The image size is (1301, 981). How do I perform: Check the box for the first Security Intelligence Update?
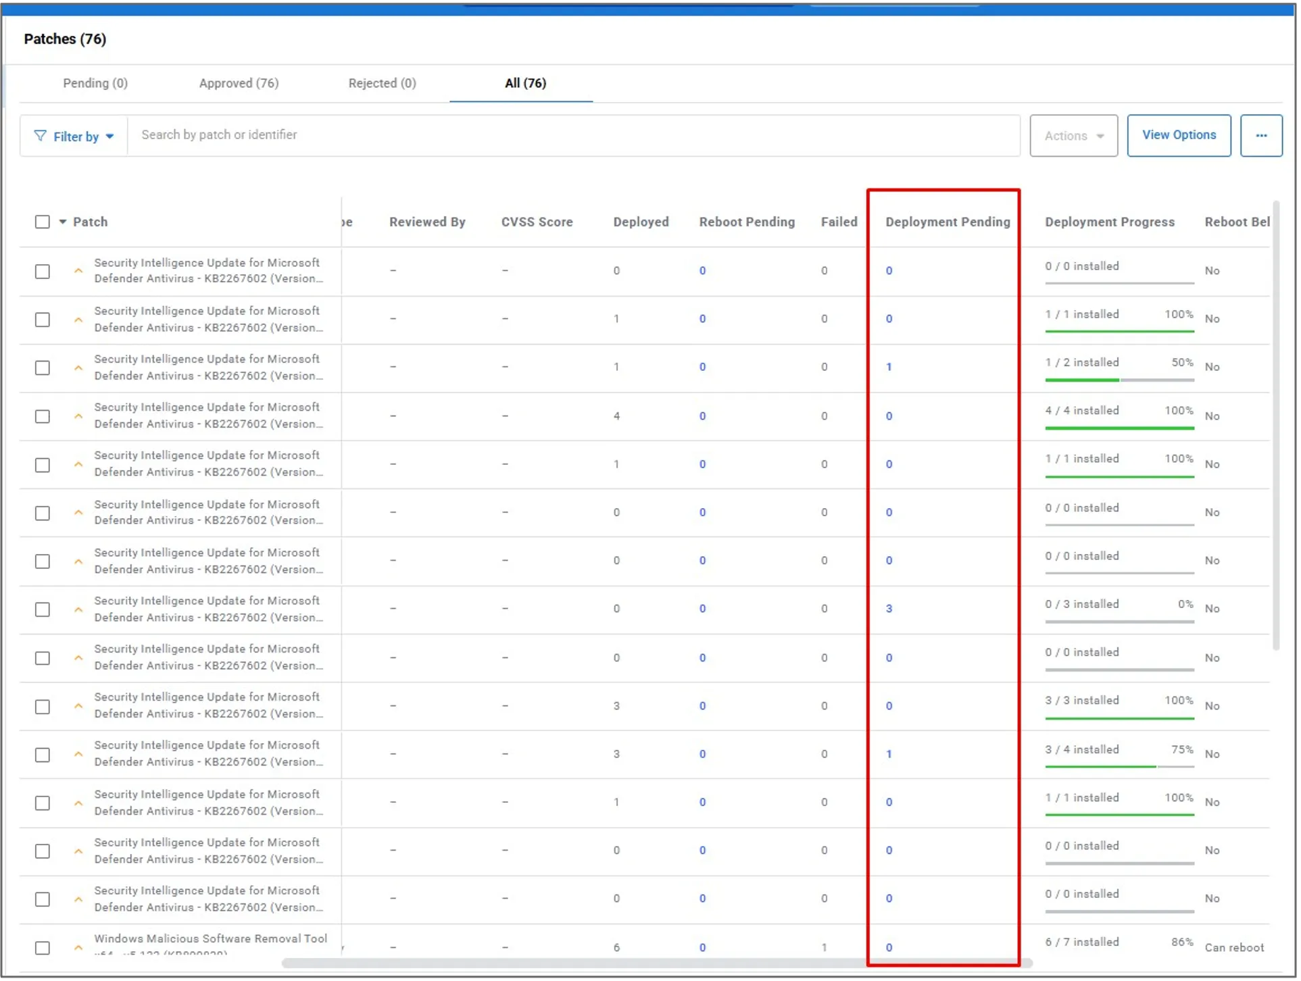(x=42, y=271)
